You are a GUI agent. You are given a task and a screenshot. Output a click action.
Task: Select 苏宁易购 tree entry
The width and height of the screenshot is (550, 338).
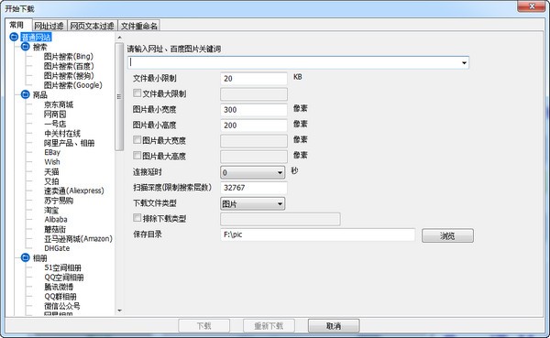coord(59,201)
